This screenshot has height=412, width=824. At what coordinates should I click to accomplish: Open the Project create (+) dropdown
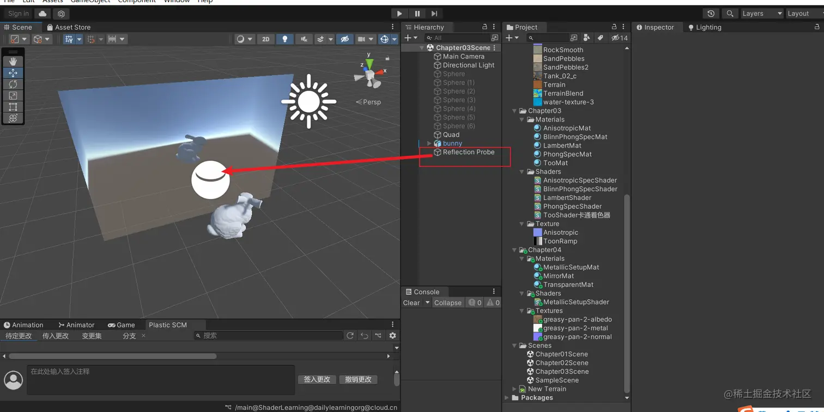coord(512,38)
